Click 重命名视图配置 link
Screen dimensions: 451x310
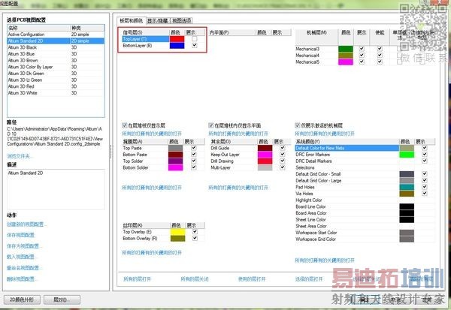pos(25,268)
